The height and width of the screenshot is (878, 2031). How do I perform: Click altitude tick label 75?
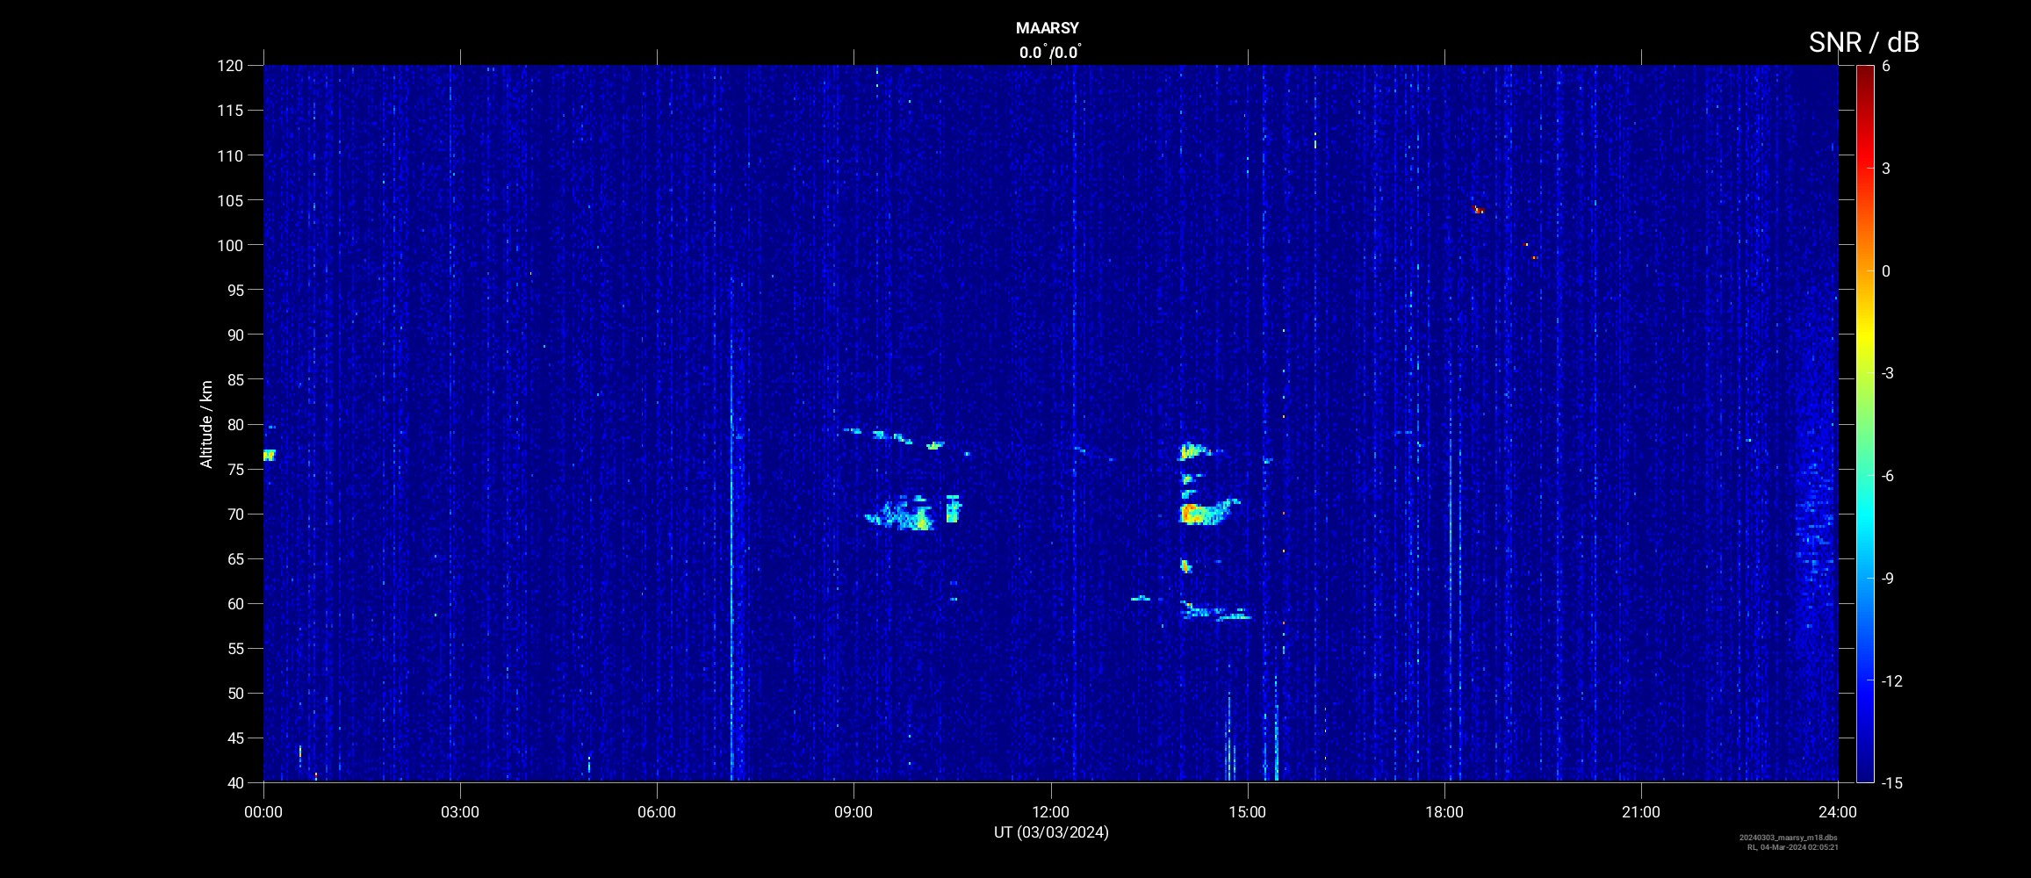point(234,469)
